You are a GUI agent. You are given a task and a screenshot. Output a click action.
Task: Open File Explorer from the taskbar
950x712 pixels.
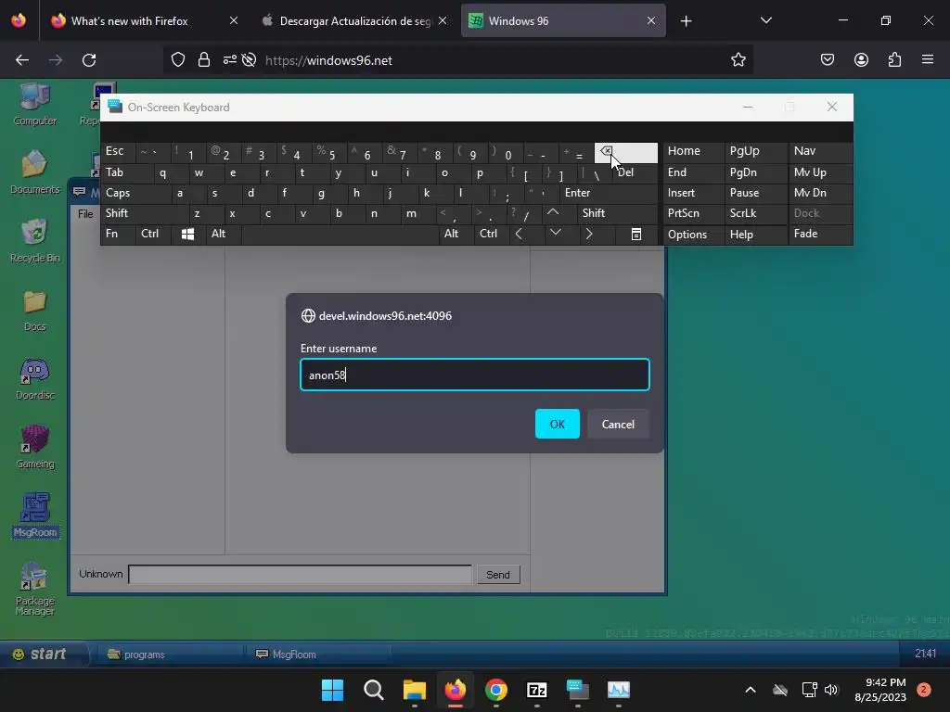pyautogui.click(x=415, y=690)
